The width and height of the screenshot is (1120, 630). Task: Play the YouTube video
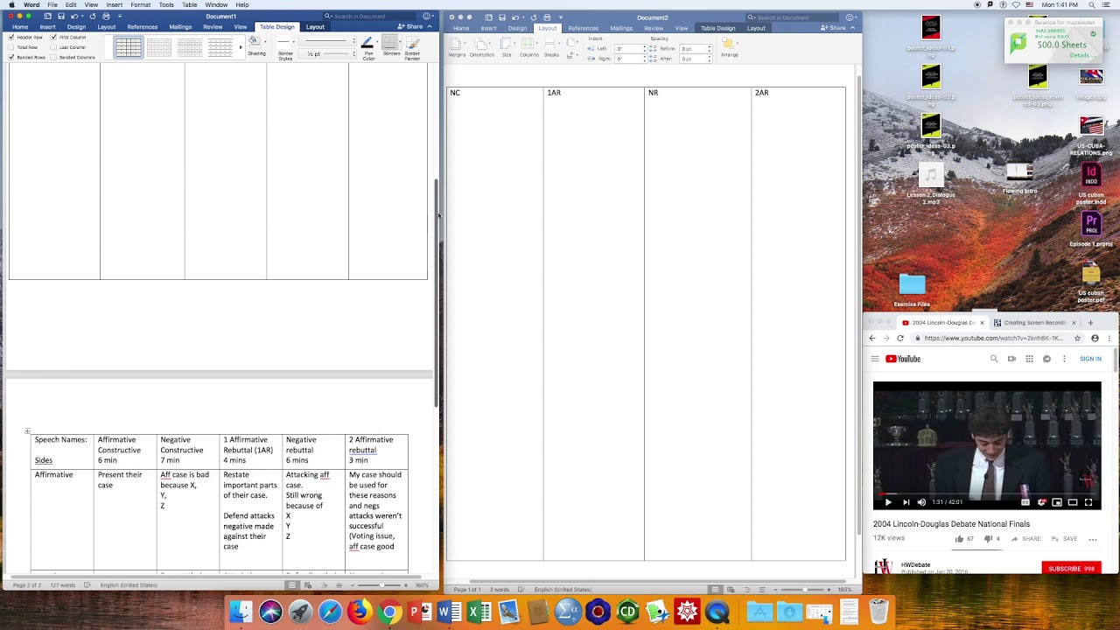pyautogui.click(x=888, y=502)
